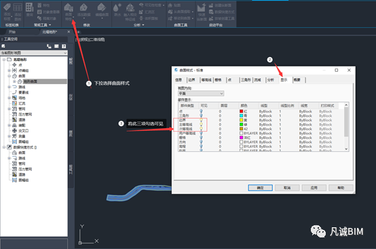Select 地形曲面 node in the tree
The width and height of the screenshot is (376, 249).
[31, 81]
